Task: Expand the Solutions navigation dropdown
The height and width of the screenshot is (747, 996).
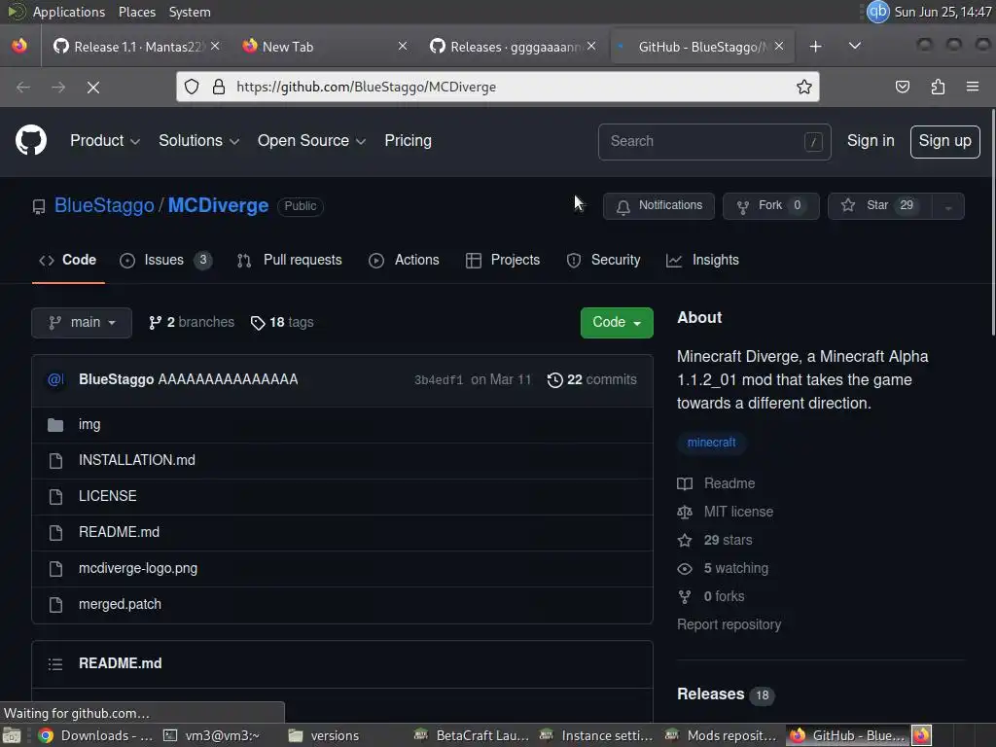Action: point(198,140)
